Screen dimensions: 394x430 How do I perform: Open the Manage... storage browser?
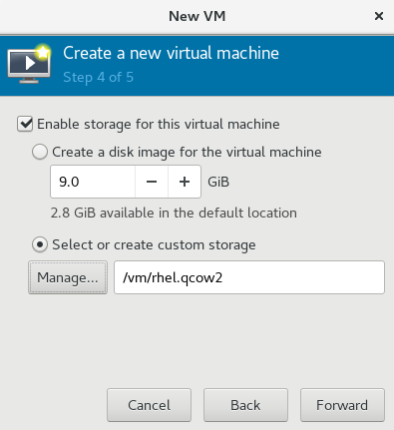(68, 277)
